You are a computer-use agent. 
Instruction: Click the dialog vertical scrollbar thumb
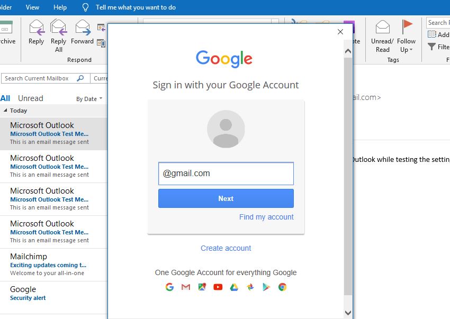tap(348, 176)
